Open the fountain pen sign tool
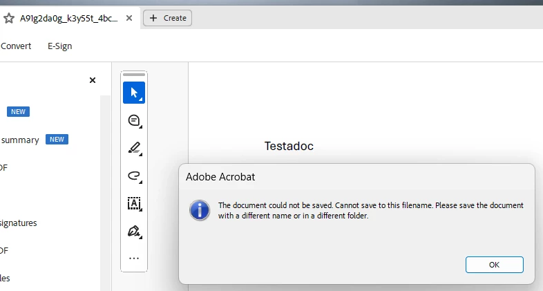The image size is (543, 291). [134, 232]
